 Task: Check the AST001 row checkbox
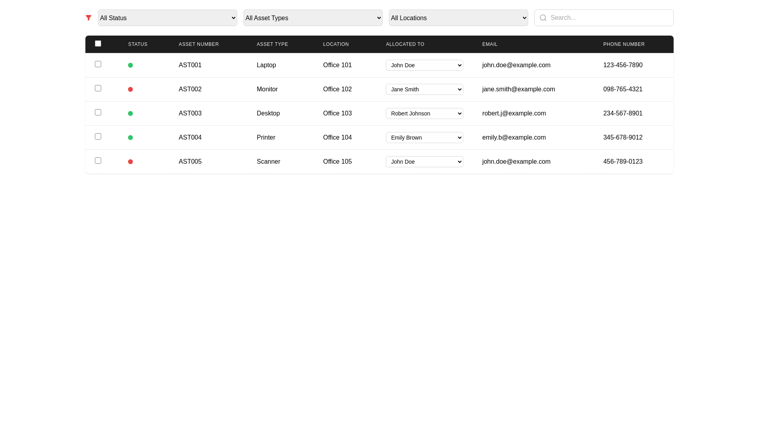point(98,64)
